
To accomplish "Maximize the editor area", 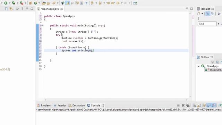I will (191, 9).
